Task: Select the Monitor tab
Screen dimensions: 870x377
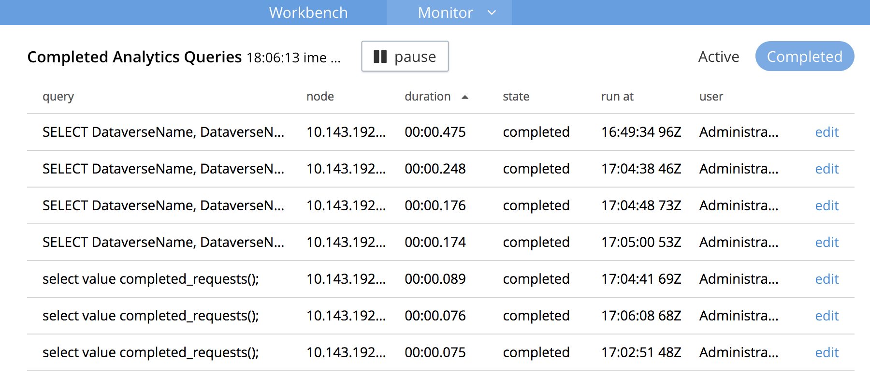Action: click(445, 13)
